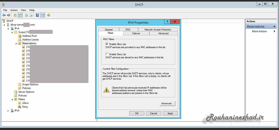Switch to the General tab
The width and height of the screenshot is (279, 130).
(x=109, y=30)
